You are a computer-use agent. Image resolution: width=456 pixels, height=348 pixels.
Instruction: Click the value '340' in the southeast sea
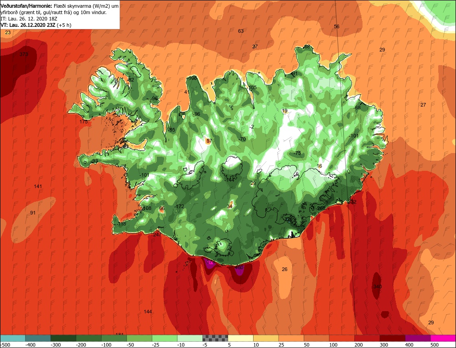pyautogui.click(x=378, y=287)
